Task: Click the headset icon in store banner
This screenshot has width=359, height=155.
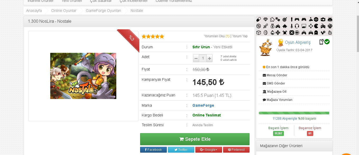Action: pyautogui.click(x=297, y=26)
